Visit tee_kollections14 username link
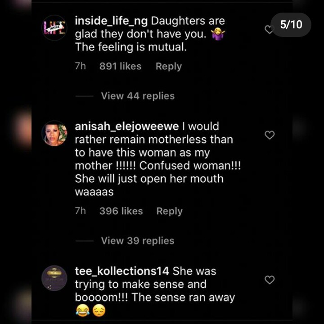This screenshot has height=324, width=324. [x=122, y=271]
